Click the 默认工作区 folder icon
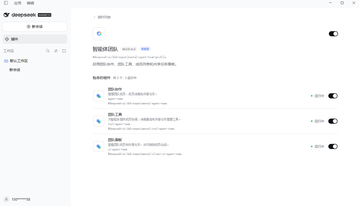This screenshot has height=206, width=359. [x=6, y=61]
